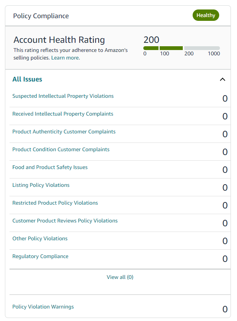Screen dimensions: 237x321
Task: View Regulatory Compliance details
Action: (40, 256)
